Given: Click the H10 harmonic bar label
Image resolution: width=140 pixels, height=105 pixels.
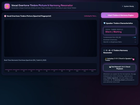Looking at the screenshot, I should (x=77, y=71).
